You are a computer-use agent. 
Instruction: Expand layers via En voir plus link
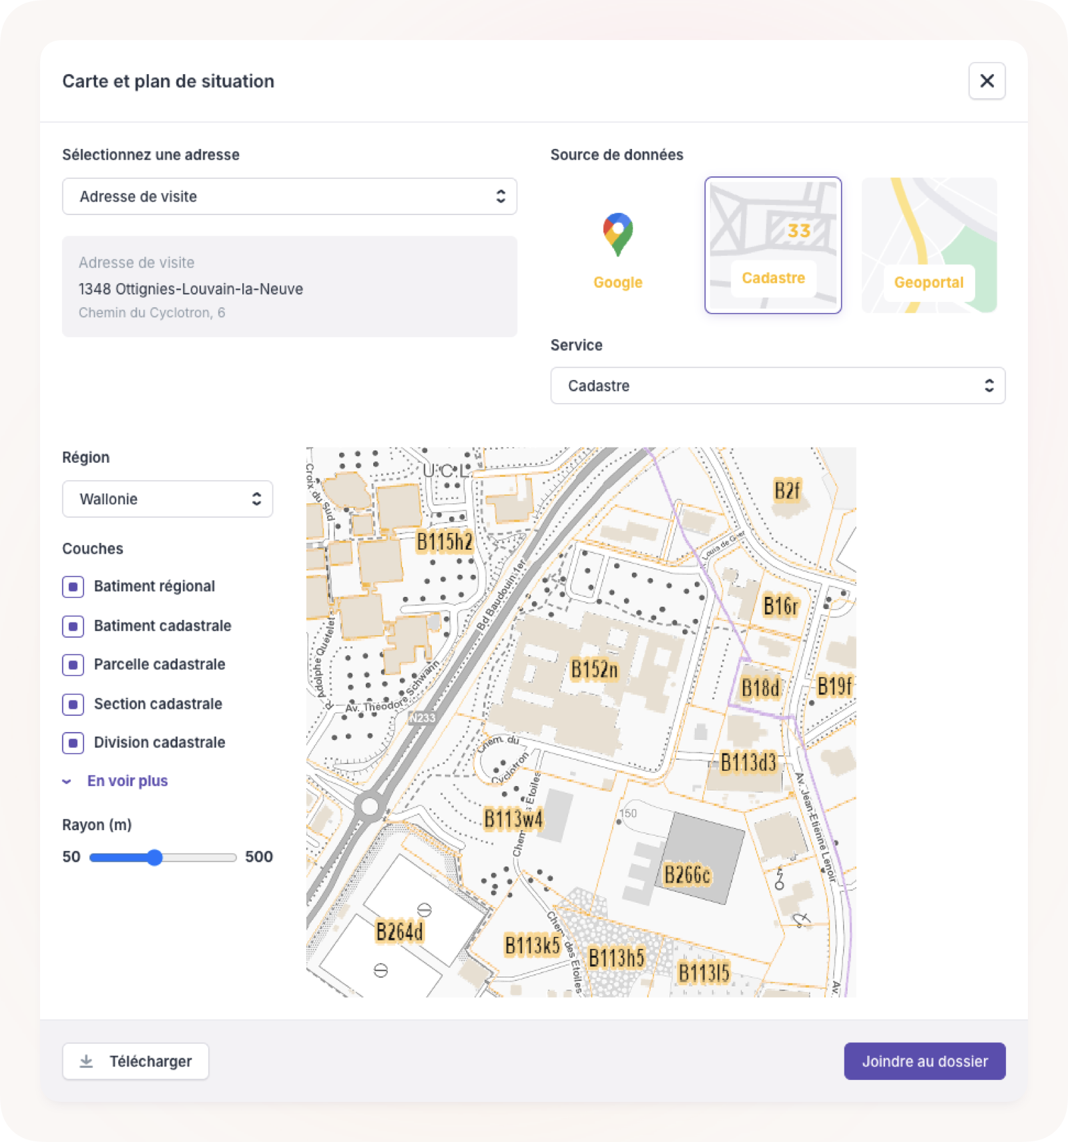click(127, 781)
